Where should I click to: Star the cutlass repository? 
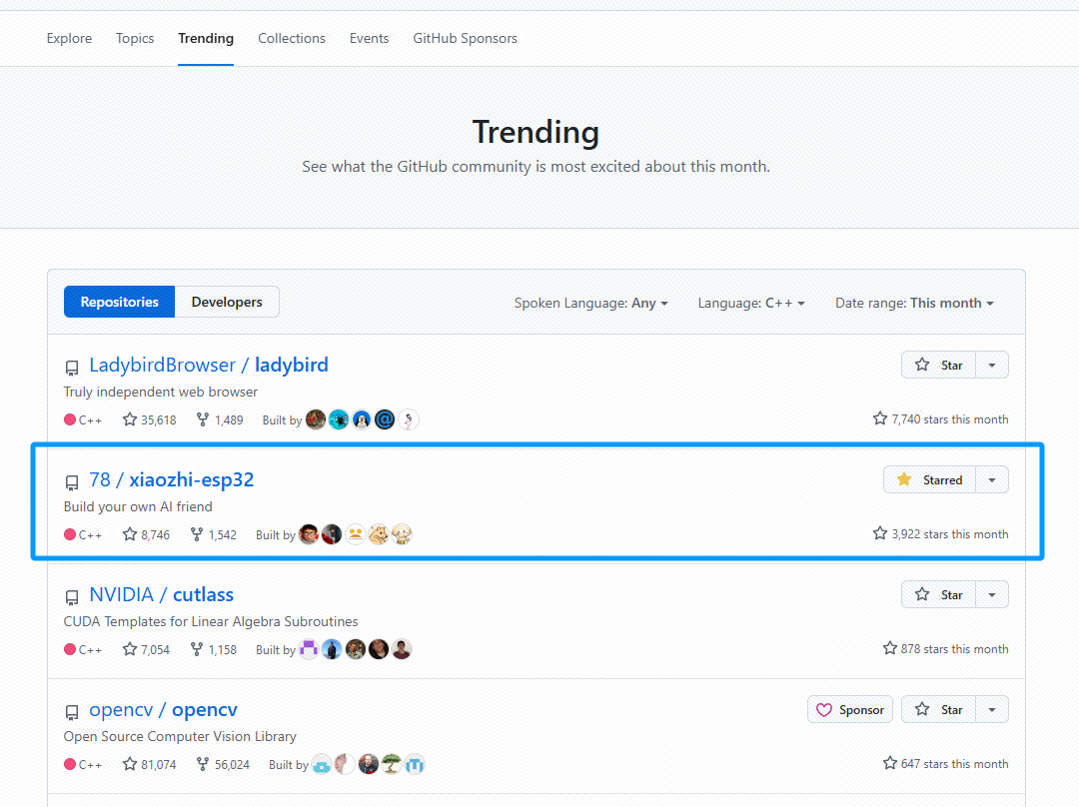(938, 594)
